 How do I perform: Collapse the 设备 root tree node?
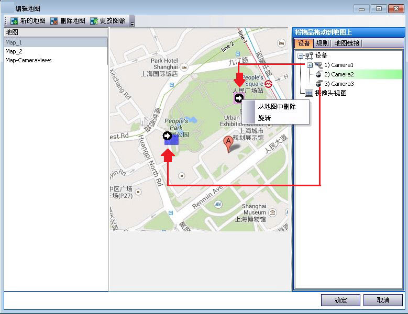pyautogui.click(x=300, y=55)
